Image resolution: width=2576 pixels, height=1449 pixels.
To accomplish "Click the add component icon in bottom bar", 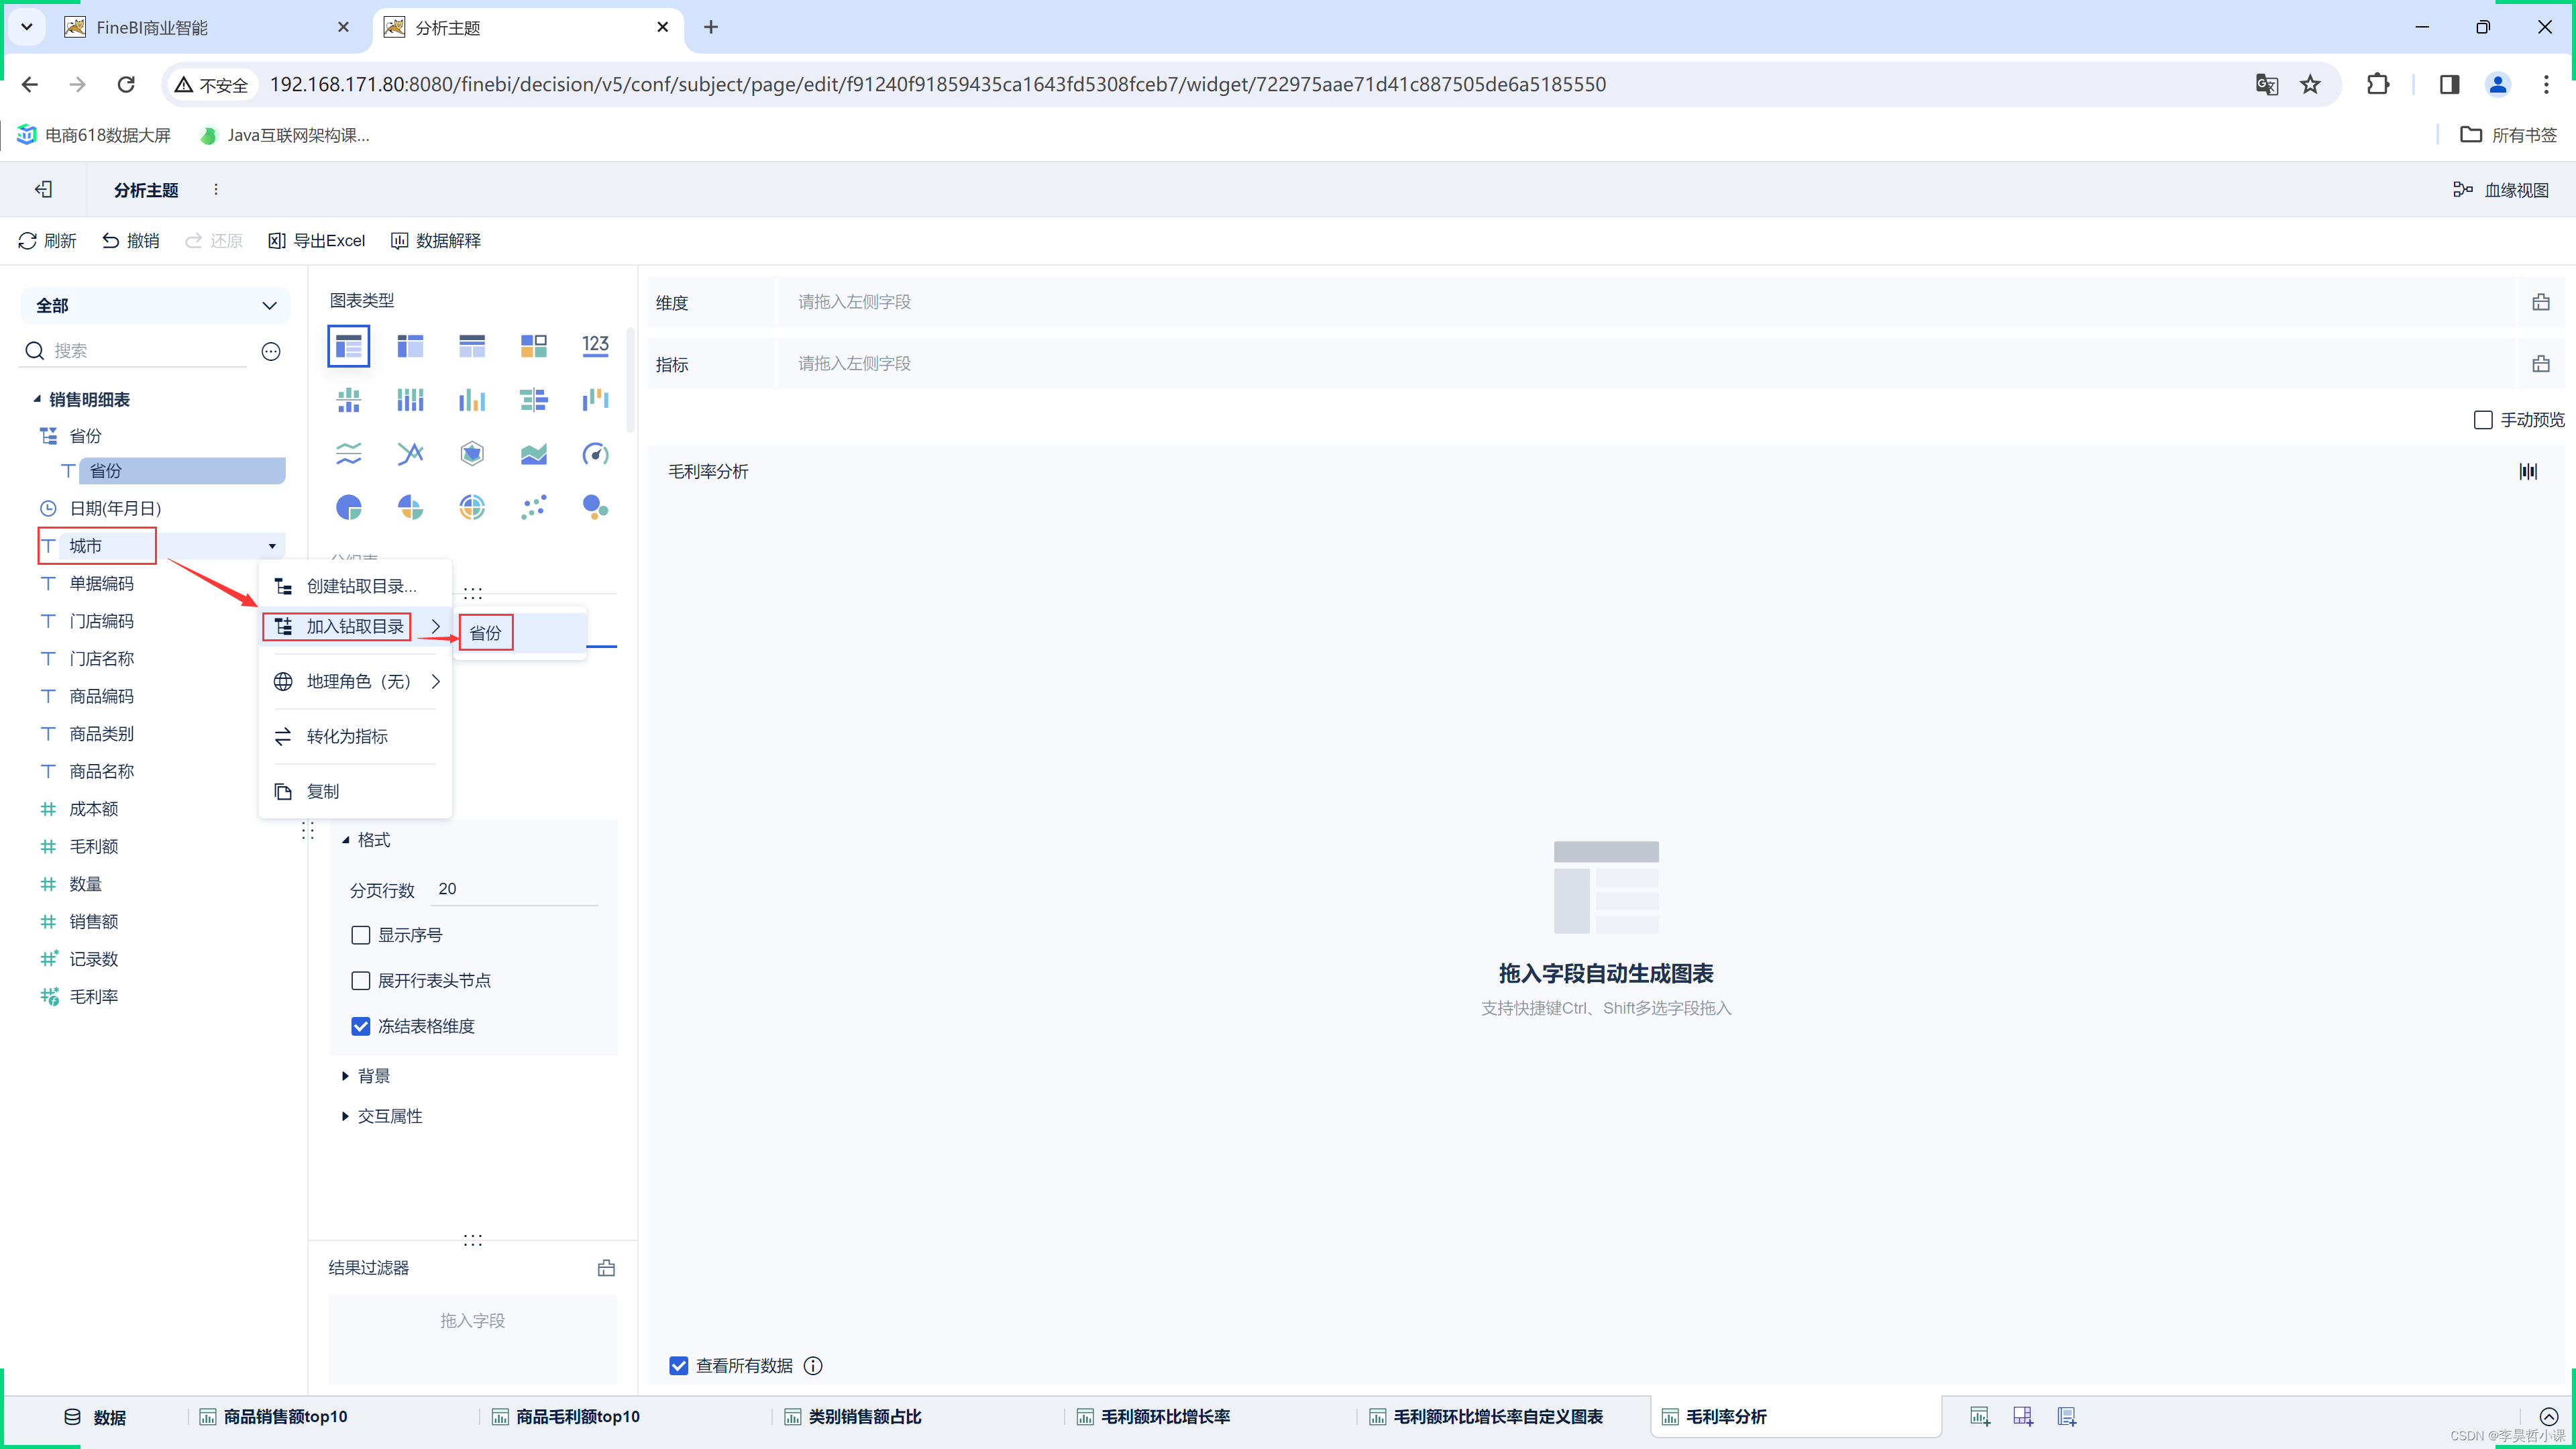I will pos(1980,1416).
